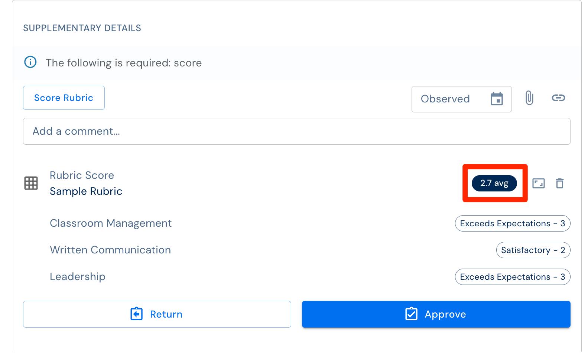This screenshot has height=361, width=588.
Task: Click the Approve clipboard check icon
Action: pos(411,314)
